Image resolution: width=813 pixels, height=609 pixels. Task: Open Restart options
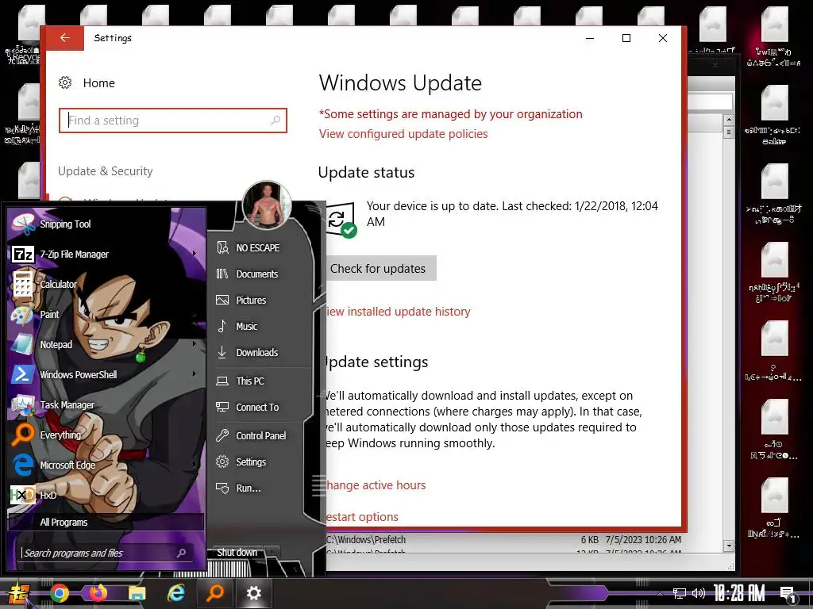(362, 517)
